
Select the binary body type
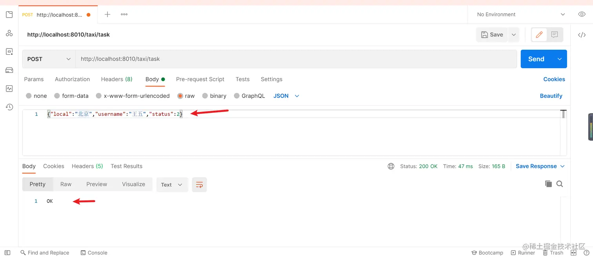pyautogui.click(x=214, y=96)
